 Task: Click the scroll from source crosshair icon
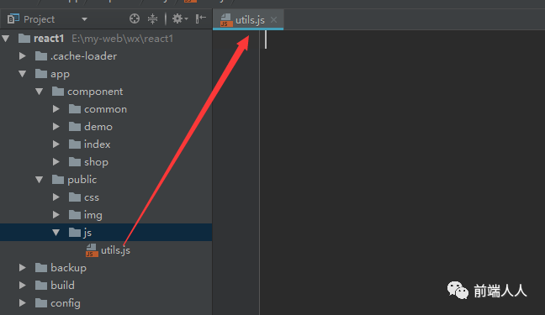tap(135, 18)
